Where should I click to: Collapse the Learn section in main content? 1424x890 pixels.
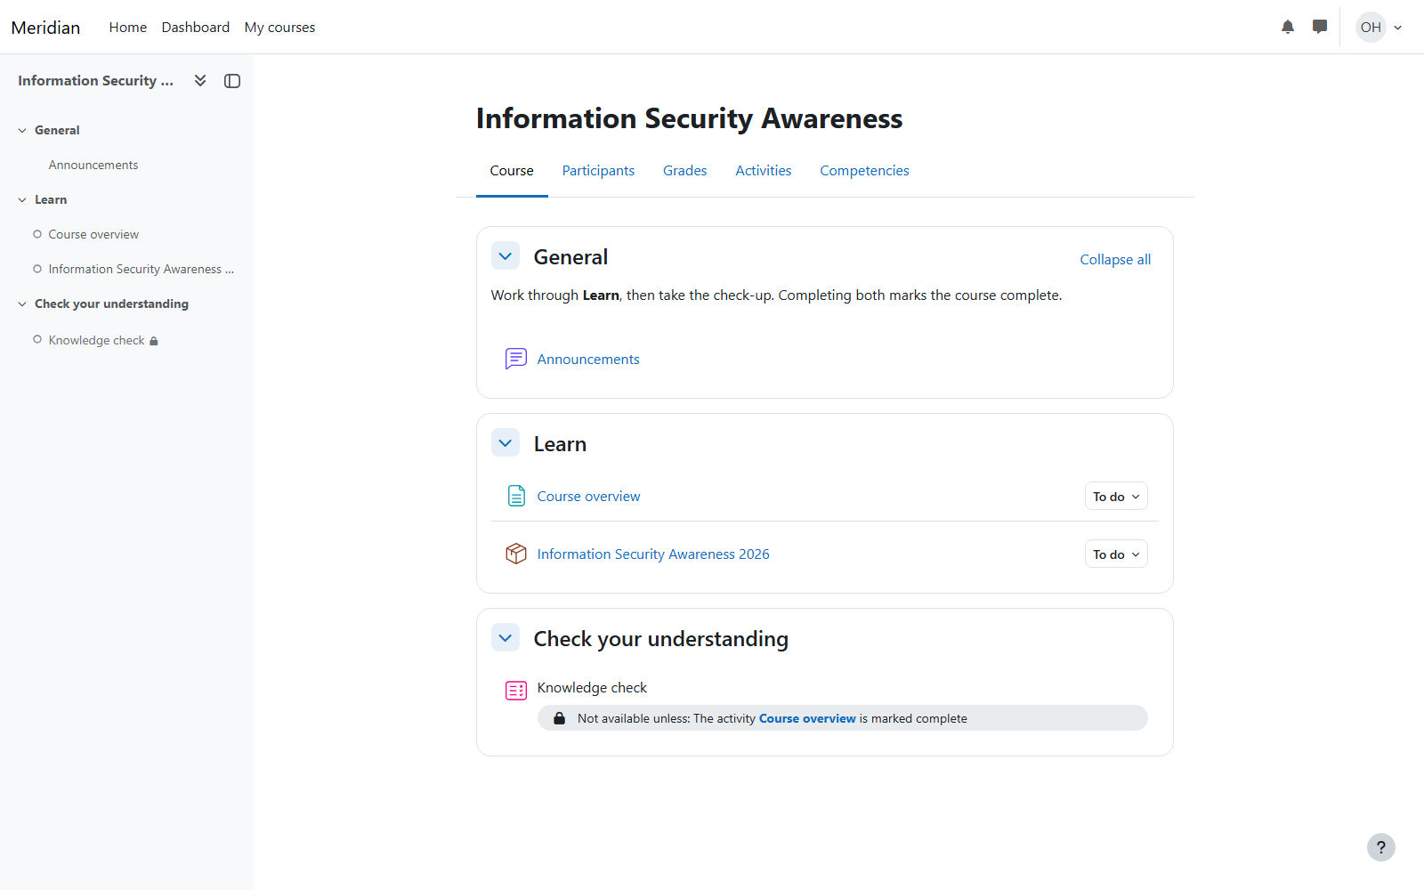(506, 443)
